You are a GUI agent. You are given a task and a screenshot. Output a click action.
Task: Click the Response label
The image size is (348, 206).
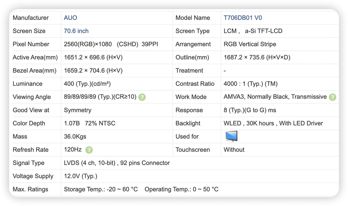[189, 110]
